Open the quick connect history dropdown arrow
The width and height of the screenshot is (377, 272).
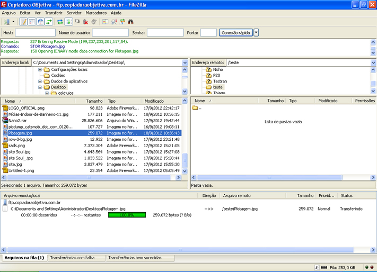(257, 33)
